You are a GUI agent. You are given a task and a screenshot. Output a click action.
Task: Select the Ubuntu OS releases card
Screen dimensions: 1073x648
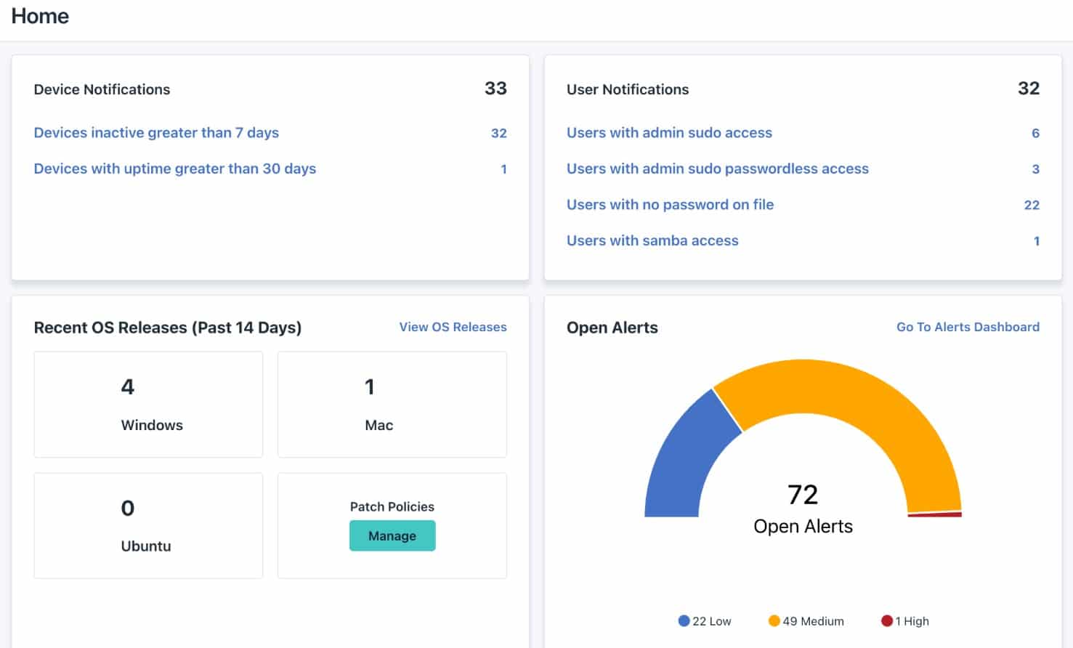pyautogui.click(x=148, y=526)
